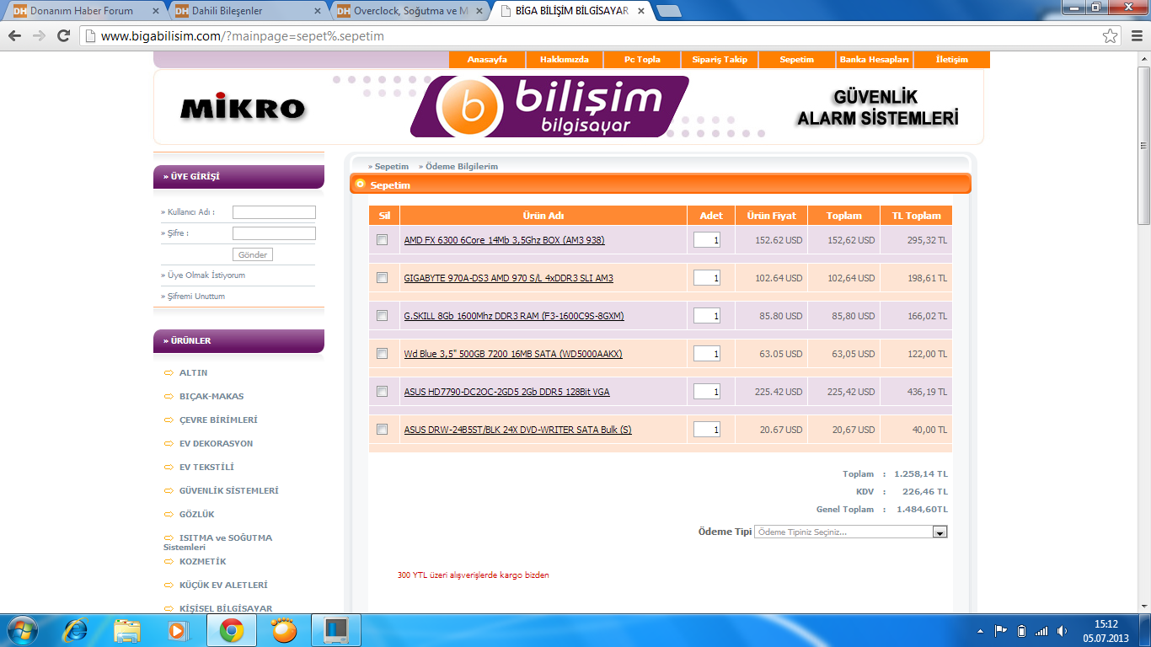Tick the Sil checkbox for AMD FX 6300
The width and height of the screenshot is (1151, 647).
tap(382, 239)
